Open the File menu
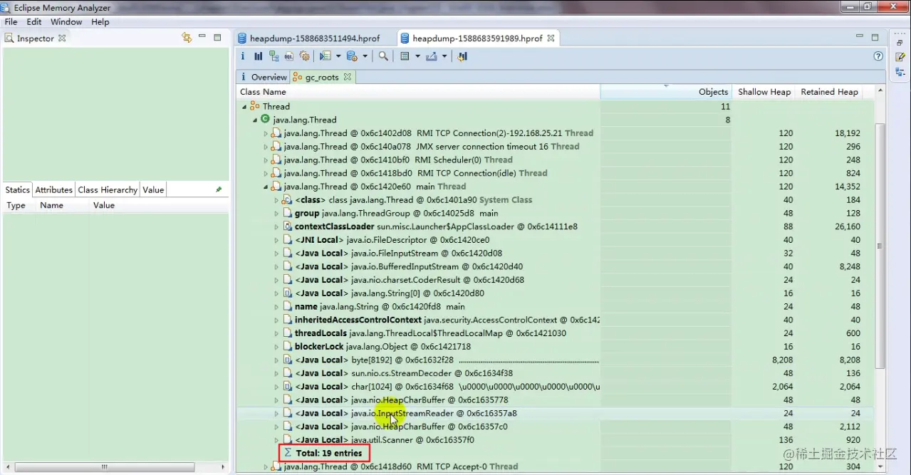The width and height of the screenshot is (911, 475). 11,22
